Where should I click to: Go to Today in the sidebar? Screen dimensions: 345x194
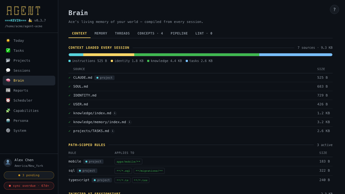(29, 40)
